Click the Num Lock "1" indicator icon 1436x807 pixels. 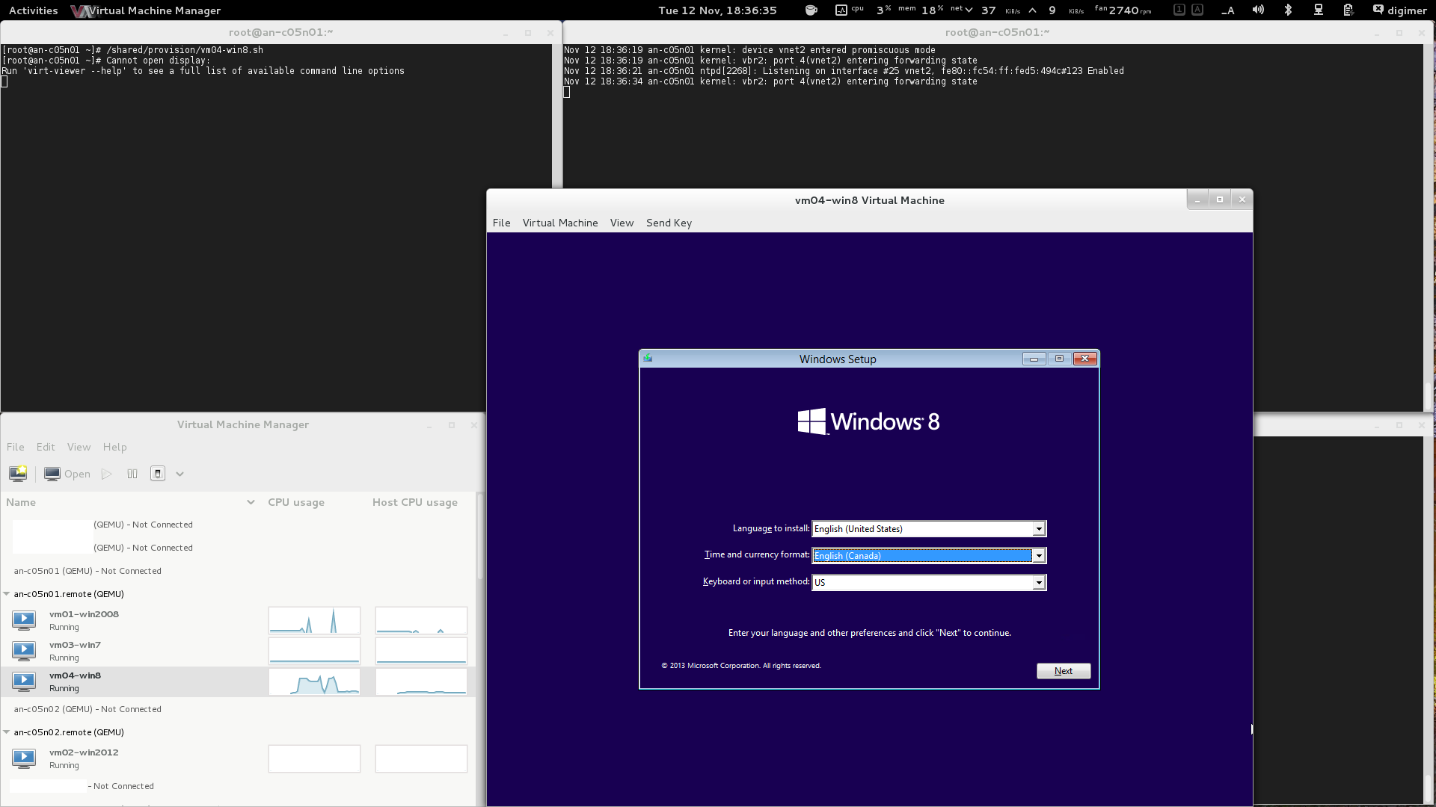click(x=1179, y=10)
